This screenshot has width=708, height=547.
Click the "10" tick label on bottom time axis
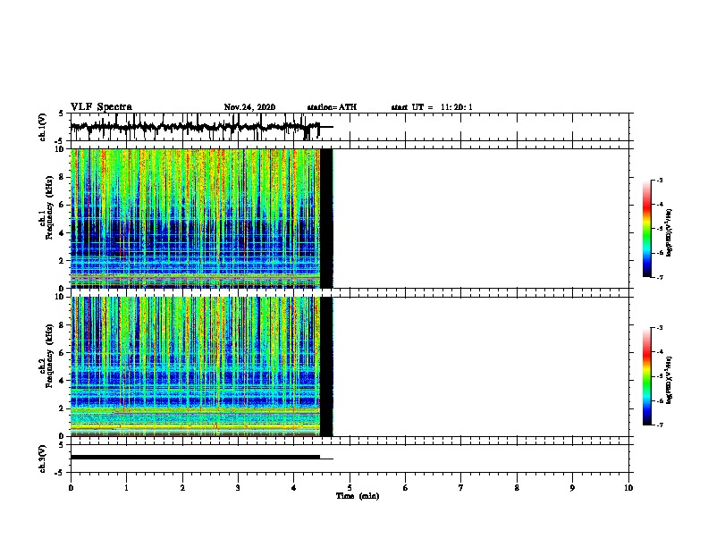[628, 488]
